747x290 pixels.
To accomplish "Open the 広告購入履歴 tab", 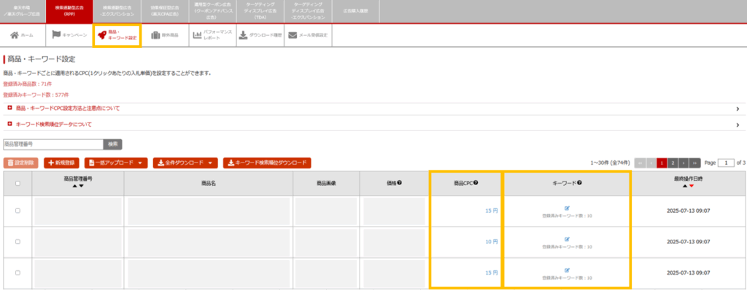I will pos(355,12).
